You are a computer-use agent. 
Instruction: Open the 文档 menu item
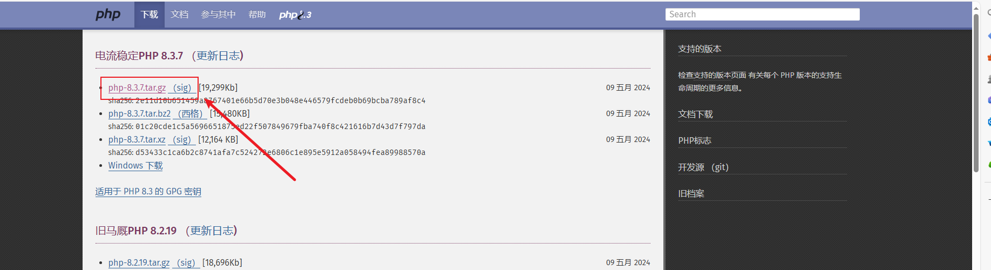pyautogui.click(x=179, y=15)
